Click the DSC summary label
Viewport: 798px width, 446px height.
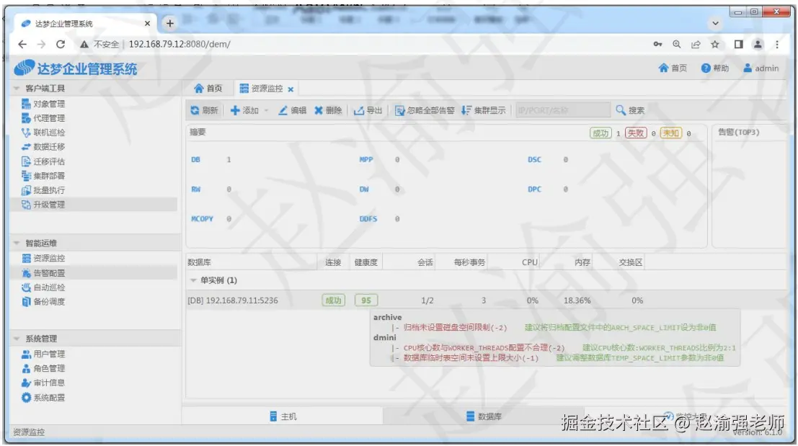pos(534,160)
